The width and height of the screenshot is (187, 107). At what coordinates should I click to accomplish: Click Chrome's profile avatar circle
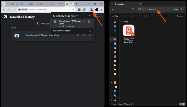tap(97, 10)
